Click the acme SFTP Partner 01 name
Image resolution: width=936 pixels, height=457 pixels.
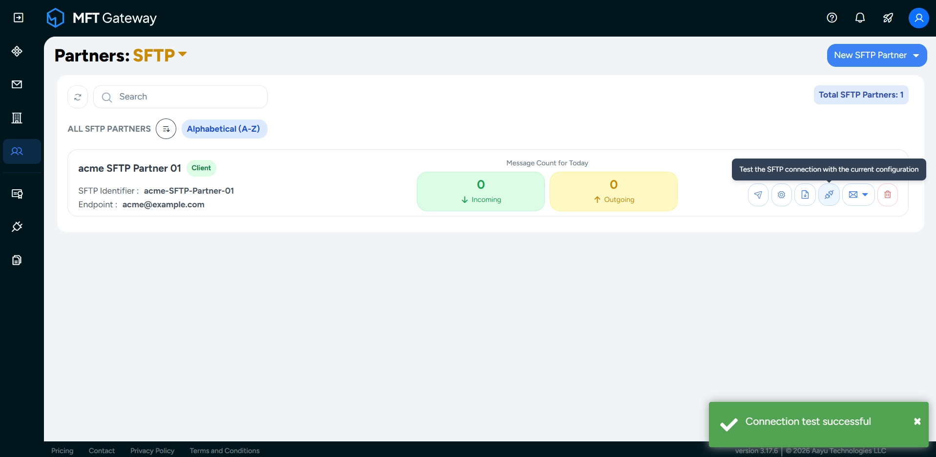(130, 168)
